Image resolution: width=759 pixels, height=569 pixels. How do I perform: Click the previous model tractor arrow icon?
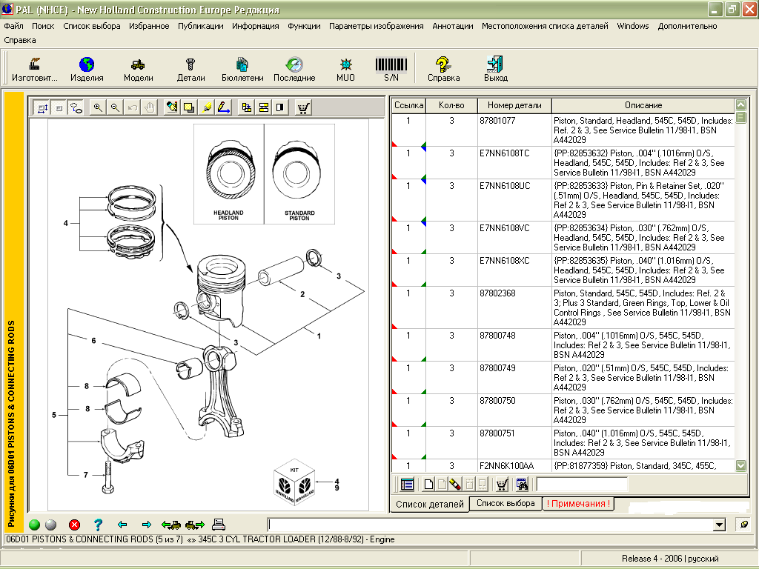pos(171,525)
